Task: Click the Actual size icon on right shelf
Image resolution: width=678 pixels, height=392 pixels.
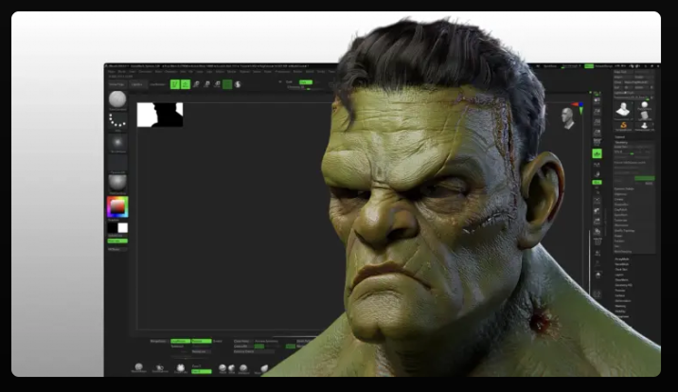Action: coord(598,133)
